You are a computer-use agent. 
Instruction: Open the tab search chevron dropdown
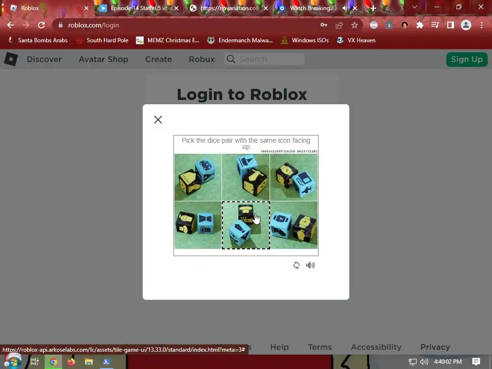[415, 7]
